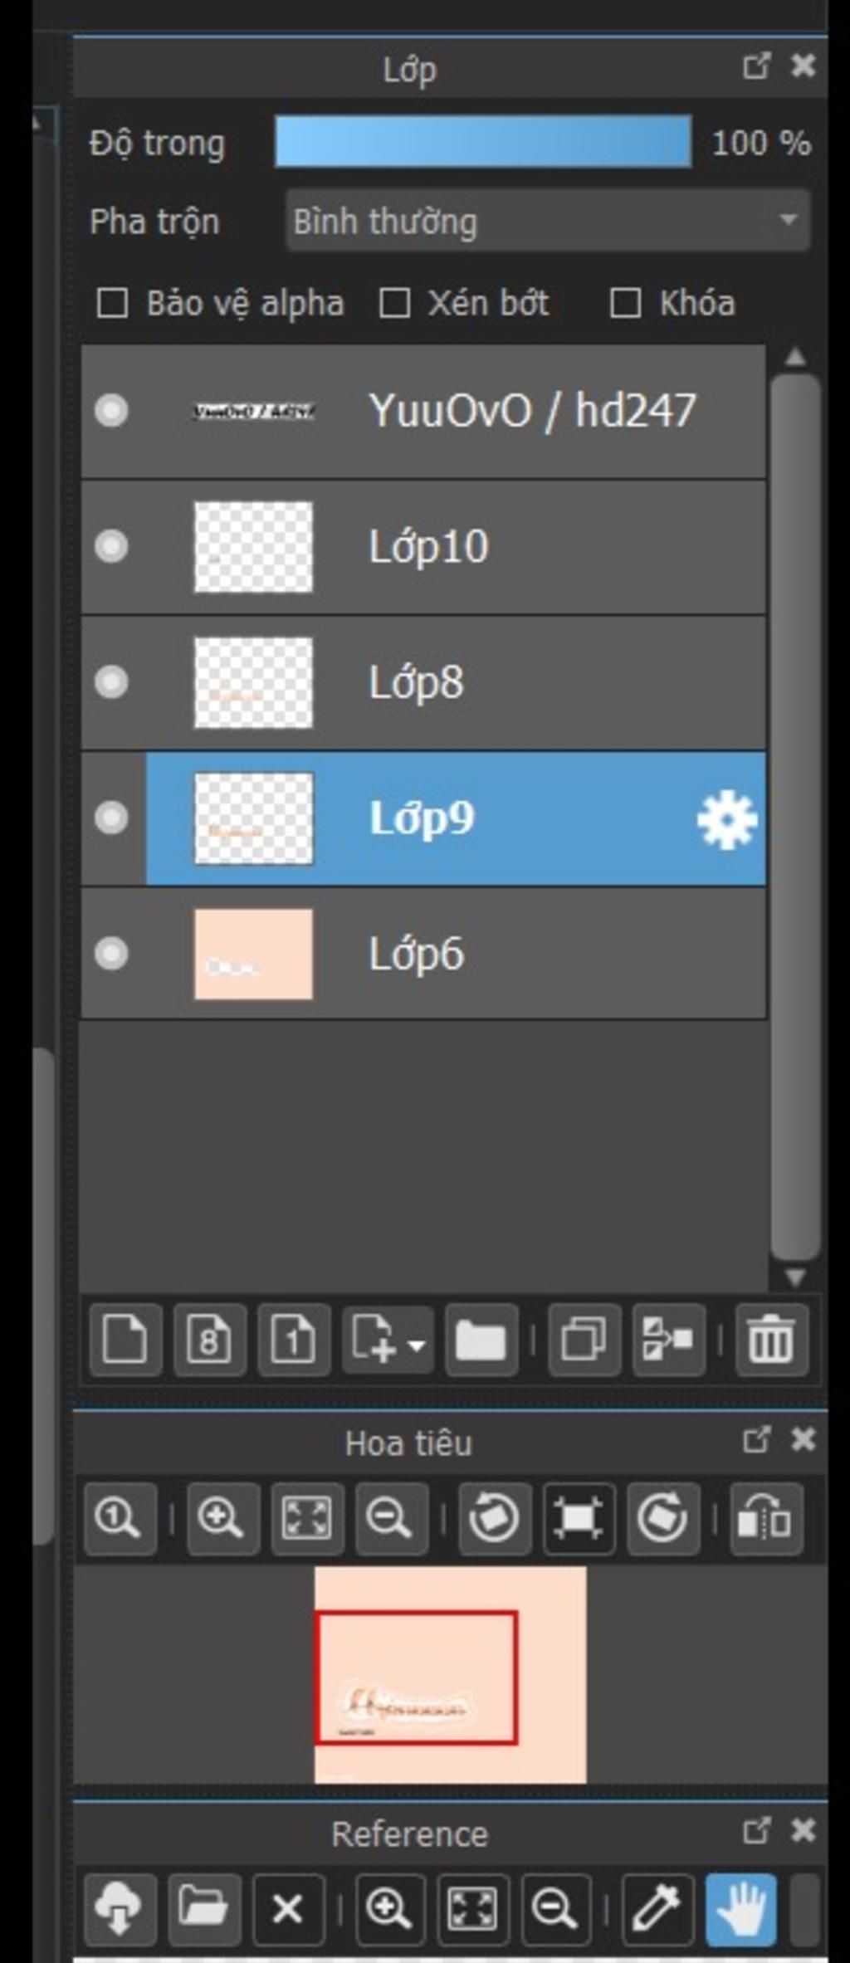The width and height of the screenshot is (850, 1963).
Task: Duplicate the current layer
Action: point(584,1340)
